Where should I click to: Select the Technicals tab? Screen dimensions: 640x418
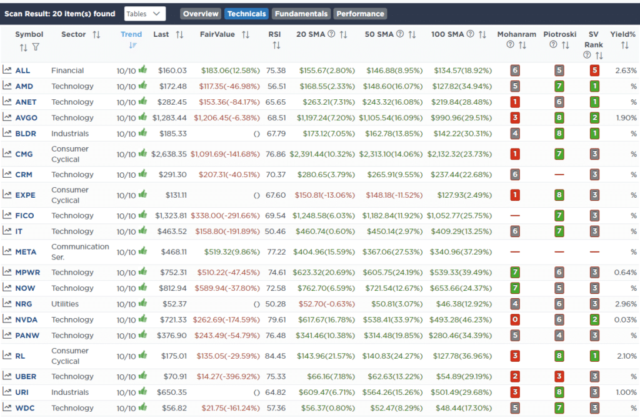[x=246, y=14]
